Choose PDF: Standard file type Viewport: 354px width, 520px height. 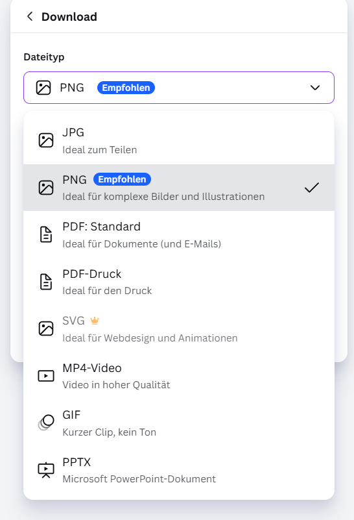179,235
